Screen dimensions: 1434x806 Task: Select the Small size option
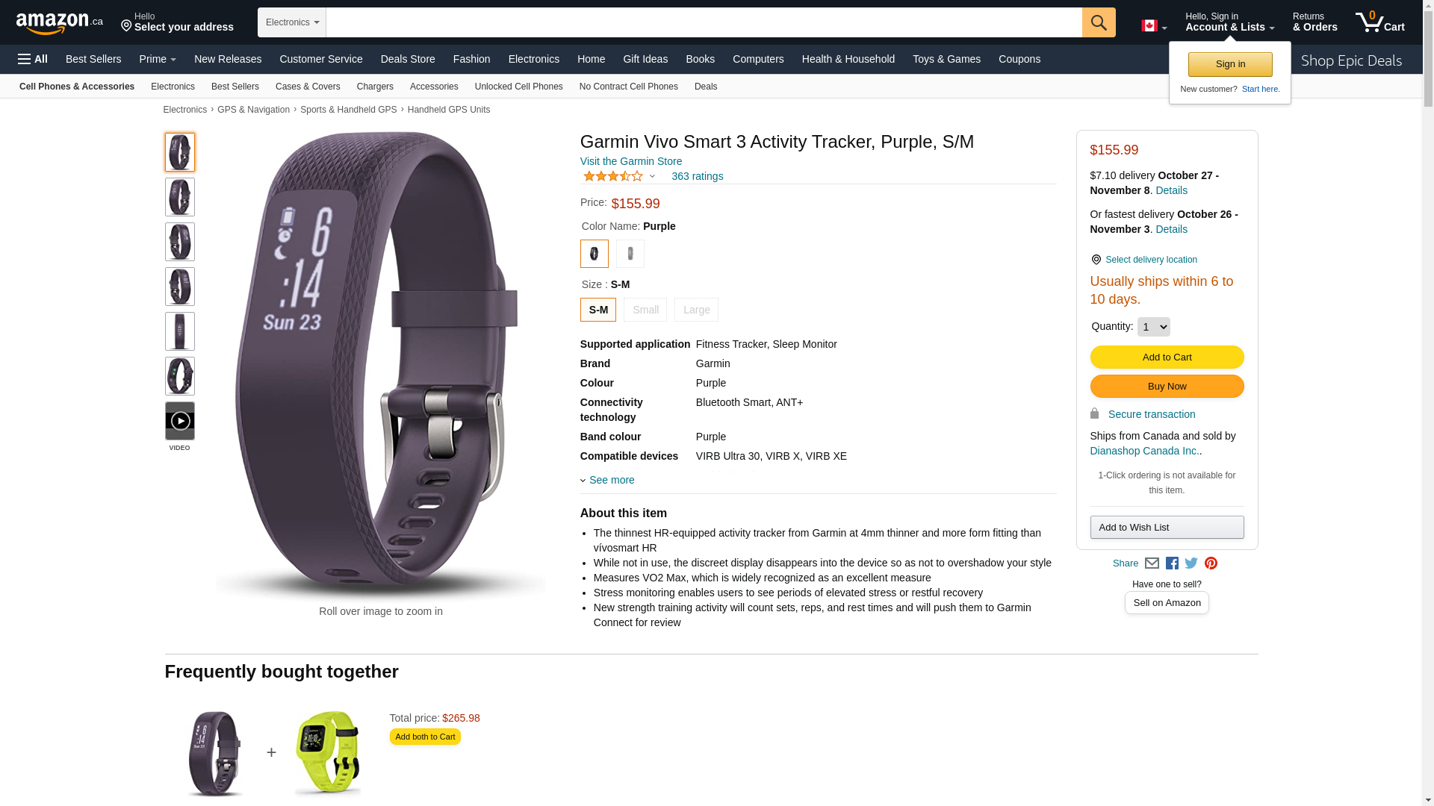pos(645,310)
